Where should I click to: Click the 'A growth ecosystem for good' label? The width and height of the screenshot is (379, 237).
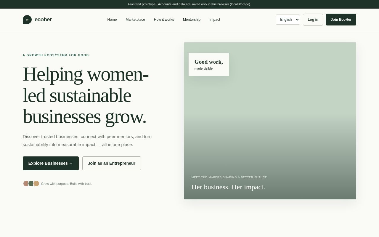[56, 55]
